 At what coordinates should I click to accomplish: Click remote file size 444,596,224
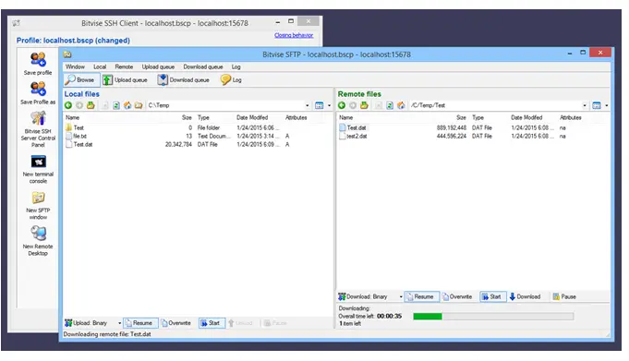452,136
